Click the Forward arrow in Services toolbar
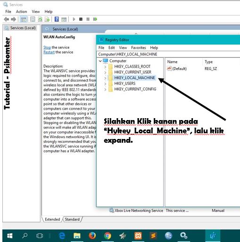240x242 pixels. coord(14,19)
